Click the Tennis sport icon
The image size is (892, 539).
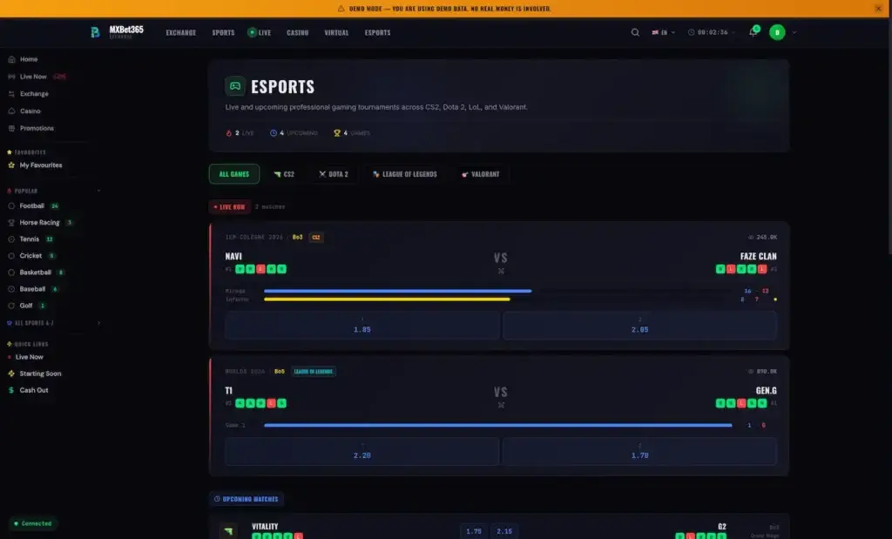[11, 239]
